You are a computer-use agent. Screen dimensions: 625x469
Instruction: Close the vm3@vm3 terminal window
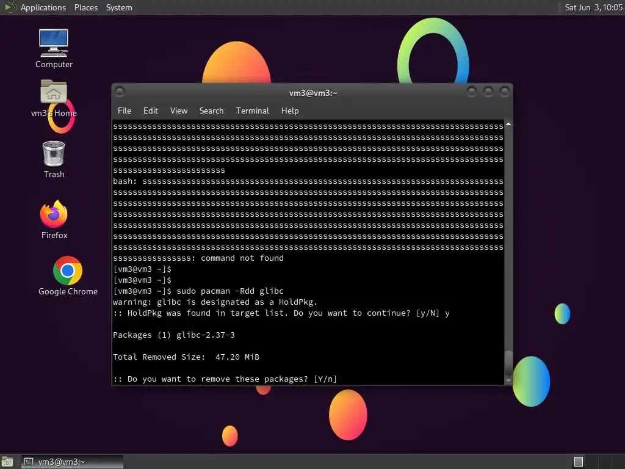[x=505, y=92]
